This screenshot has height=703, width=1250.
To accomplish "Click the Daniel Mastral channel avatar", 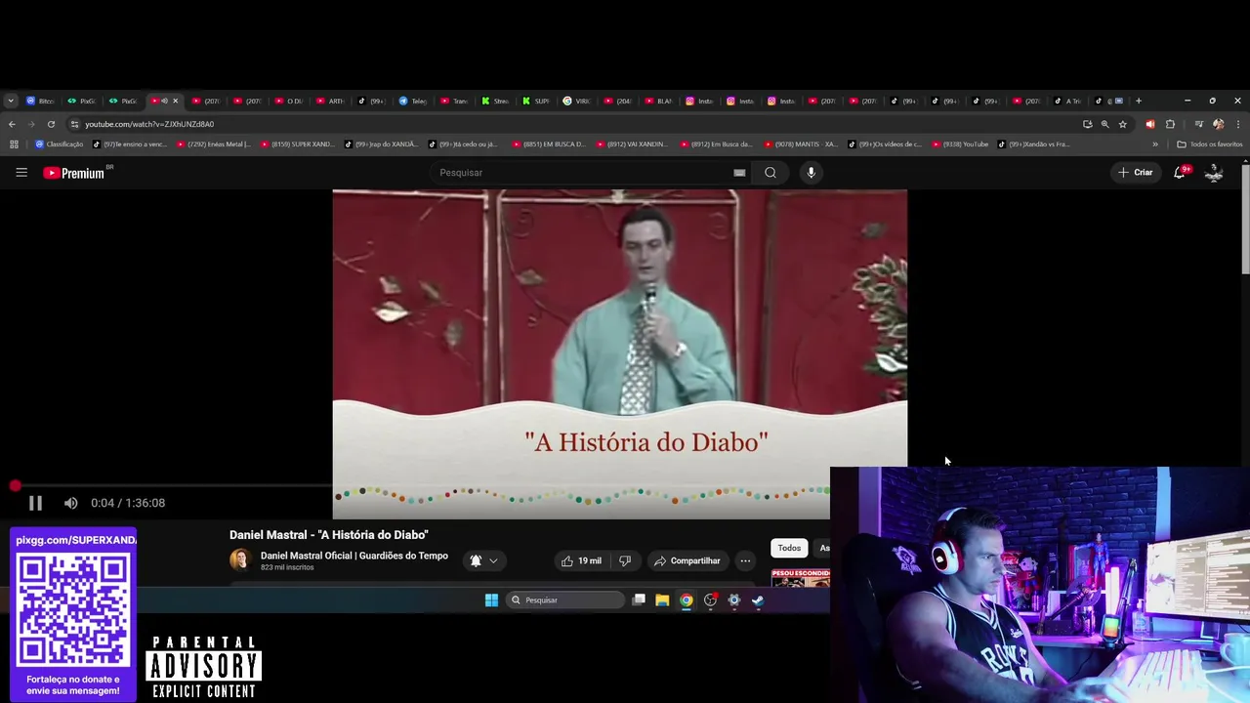I will pos(240,559).
